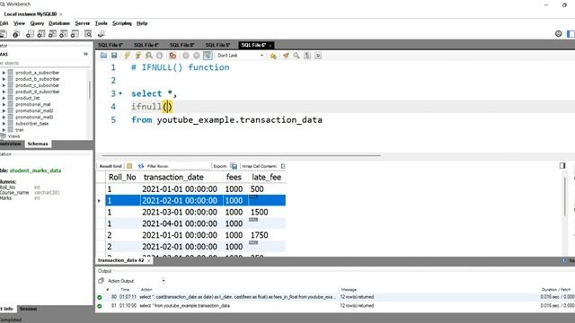Screen dimensions: 575x323
Task: Open SQL script file icon in editor toolbar
Action: (104, 56)
